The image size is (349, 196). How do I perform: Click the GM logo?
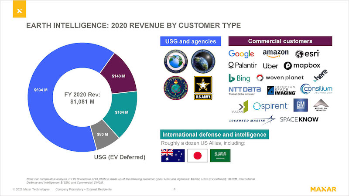tap(301, 105)
